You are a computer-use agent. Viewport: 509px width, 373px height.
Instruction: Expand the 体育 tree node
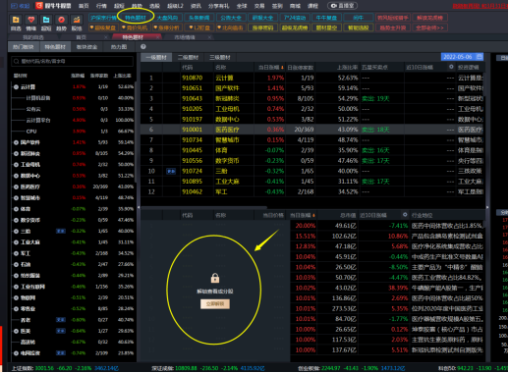[x=16, y=209]
